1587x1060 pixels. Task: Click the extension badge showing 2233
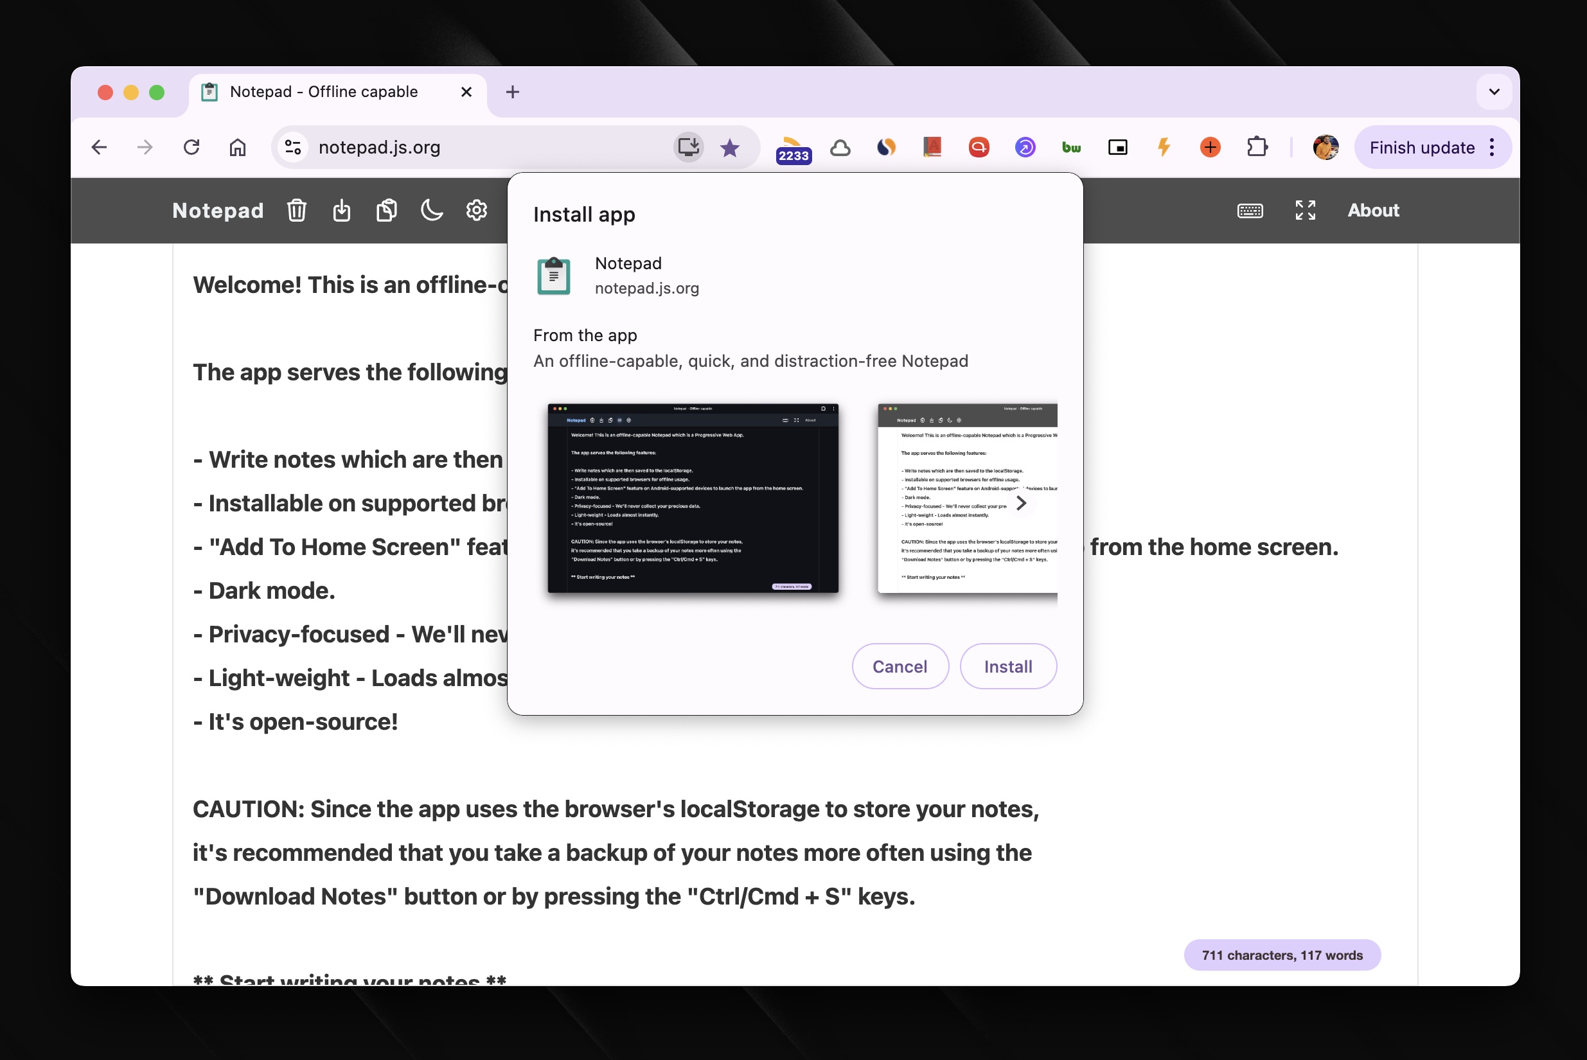[x=793, y=150]
